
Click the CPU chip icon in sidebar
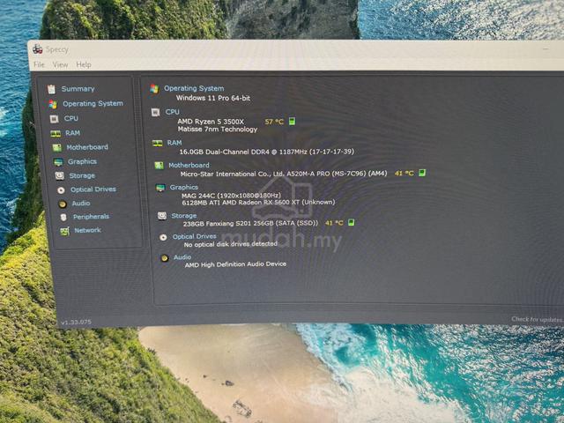(54, 119)
